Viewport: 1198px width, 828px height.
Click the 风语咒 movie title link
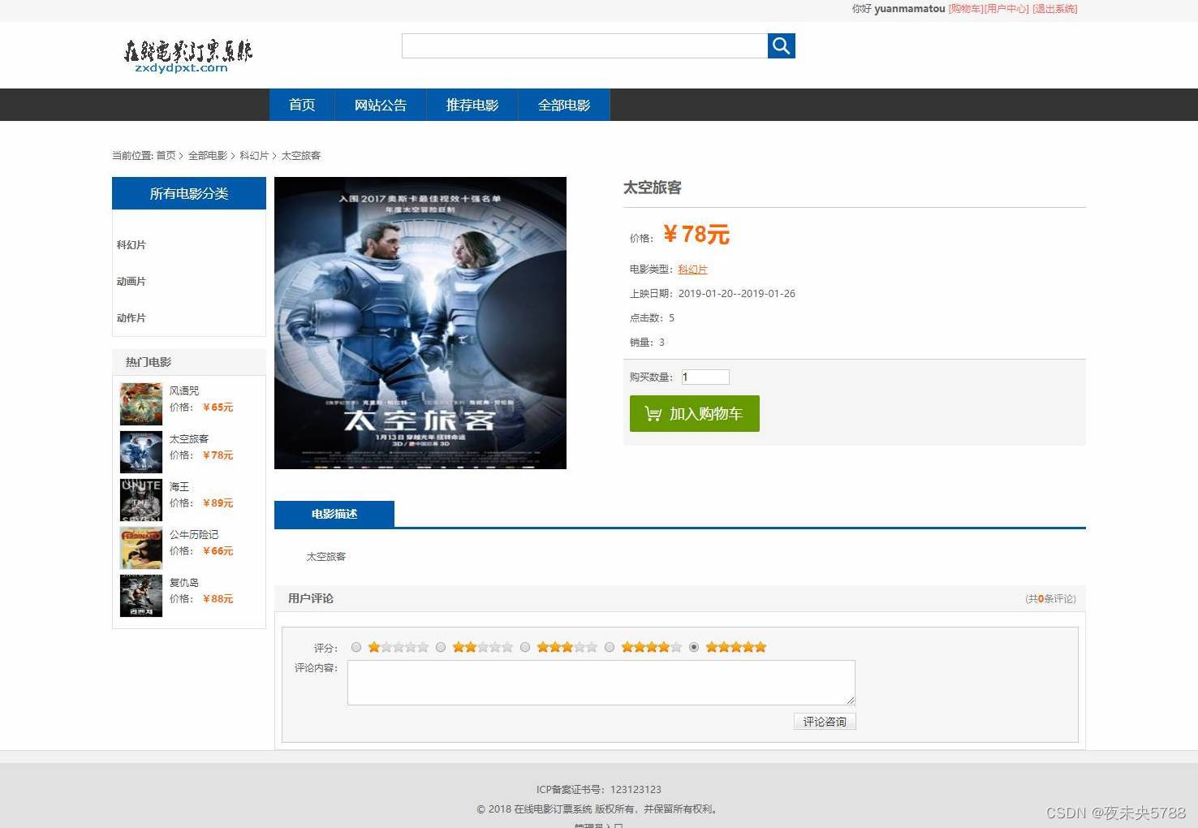click(x=184, y=390)
